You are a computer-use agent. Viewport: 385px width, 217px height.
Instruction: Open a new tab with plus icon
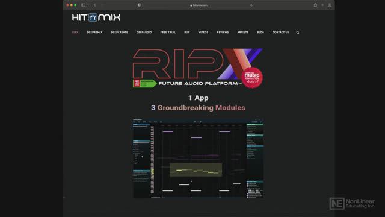click(x=322, y=5)
